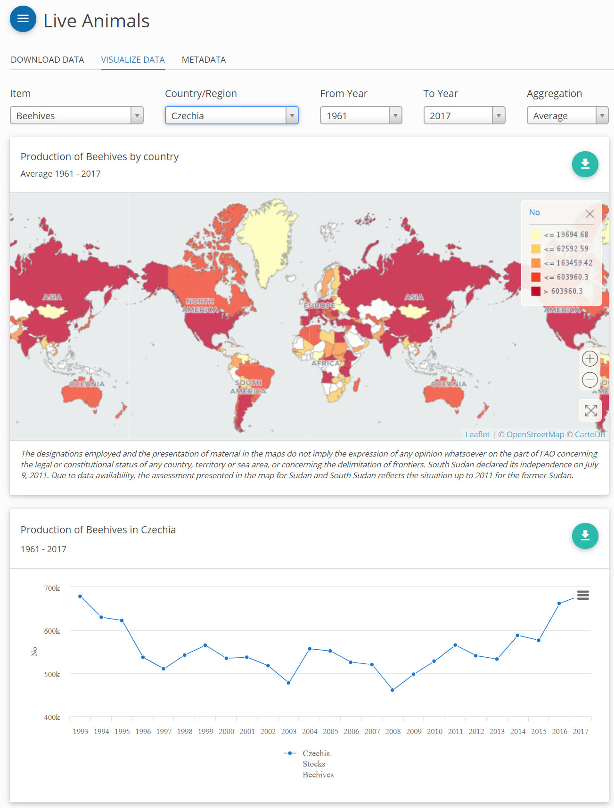Zoom out on the map

point(589,380)
